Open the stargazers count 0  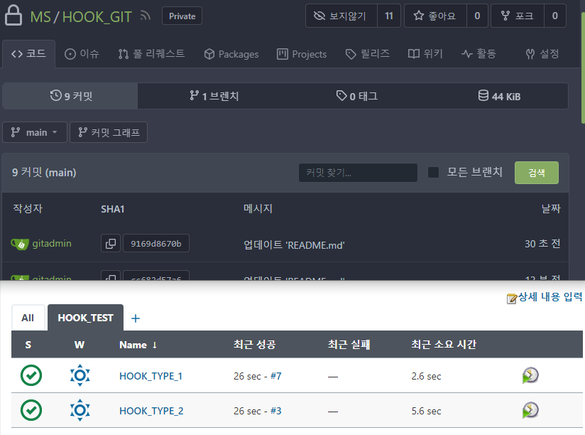pos(477,16)
